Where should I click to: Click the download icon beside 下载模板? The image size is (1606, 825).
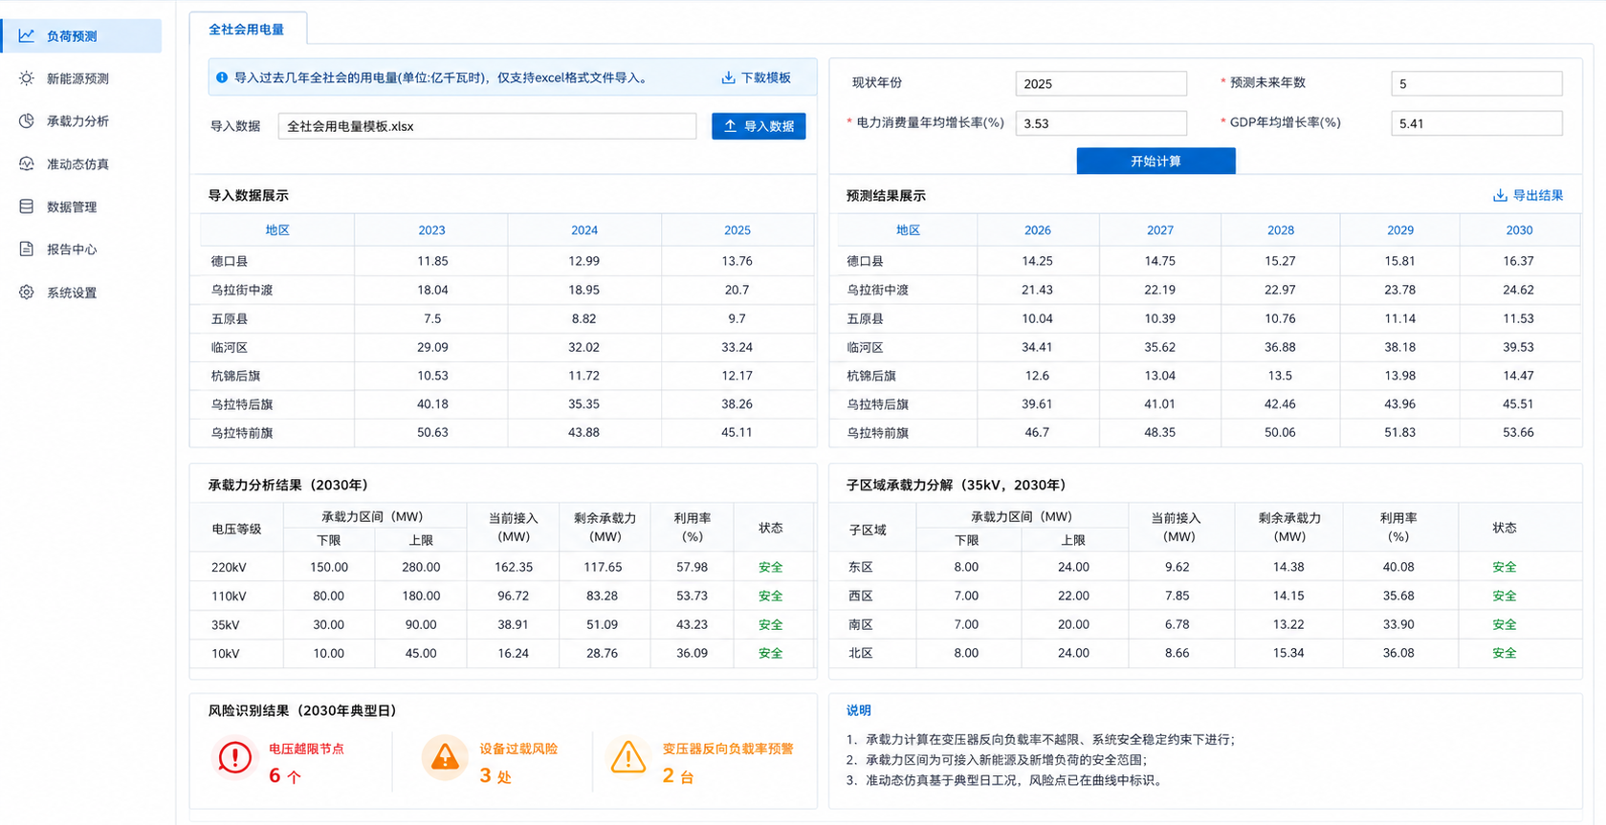coord(728,77)
